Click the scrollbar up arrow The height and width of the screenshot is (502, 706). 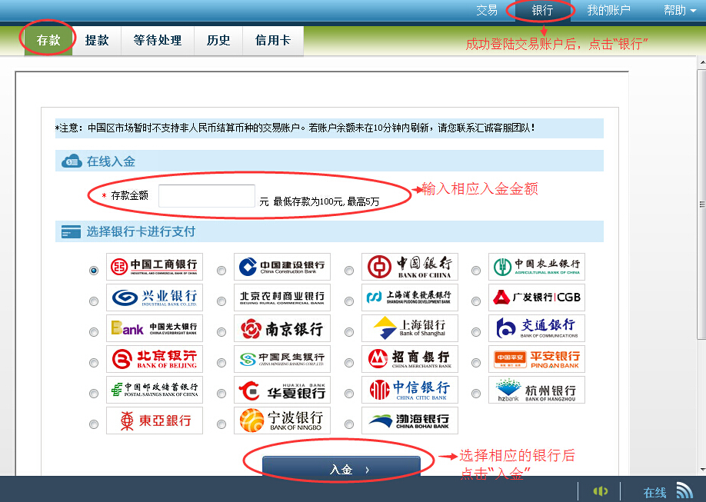click(701, 62)
